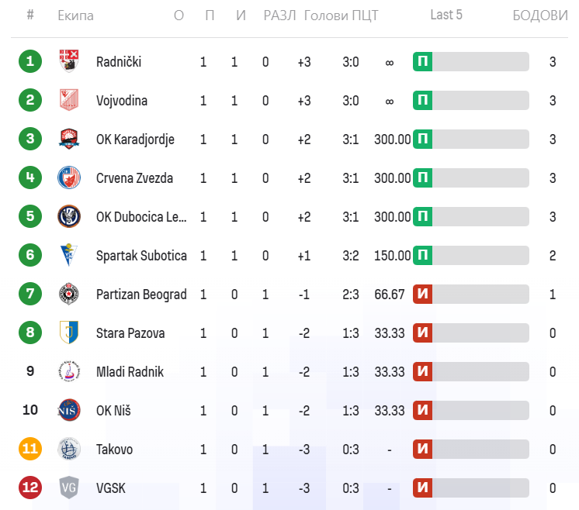Sort table by БОДОВИ column header
Screen dimensions: 579x510
pyautogui.click(x=540, y=16)
